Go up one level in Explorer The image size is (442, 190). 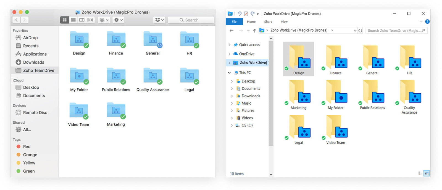coord(254,31)
